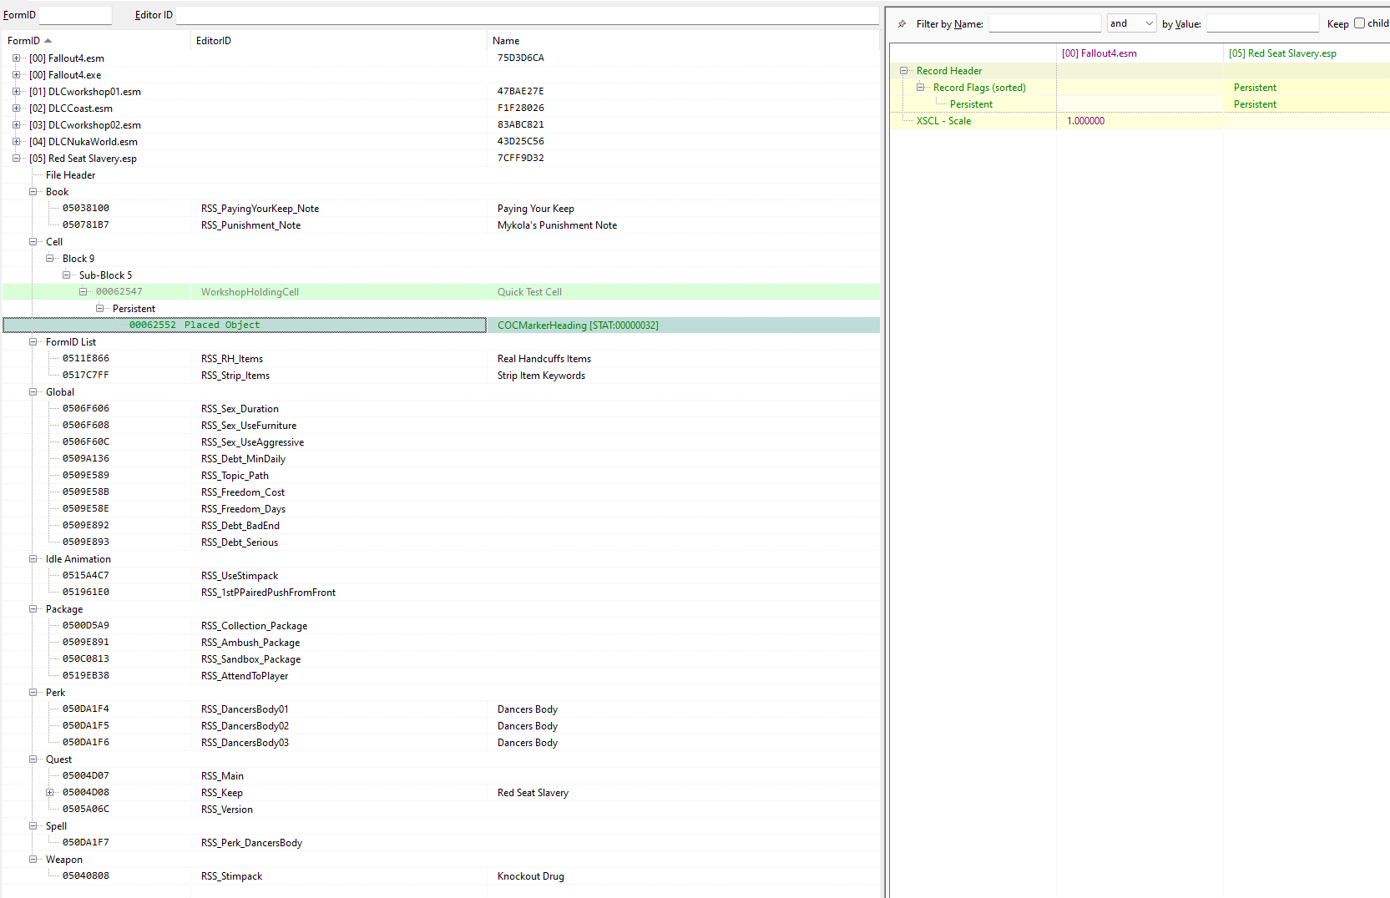1390x898 pixels.
Task: Expand the RSS_Keep quest record 05004D08
Action: pyautogui.click(x=49, y=793)
